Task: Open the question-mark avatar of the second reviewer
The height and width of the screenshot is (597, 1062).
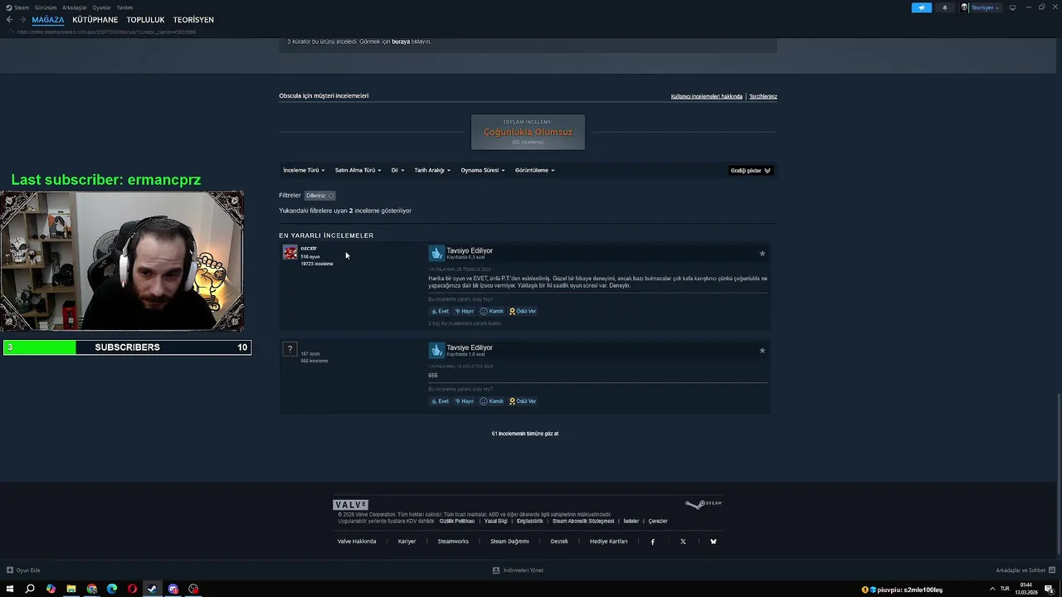Action: click(x=290, y=349)
